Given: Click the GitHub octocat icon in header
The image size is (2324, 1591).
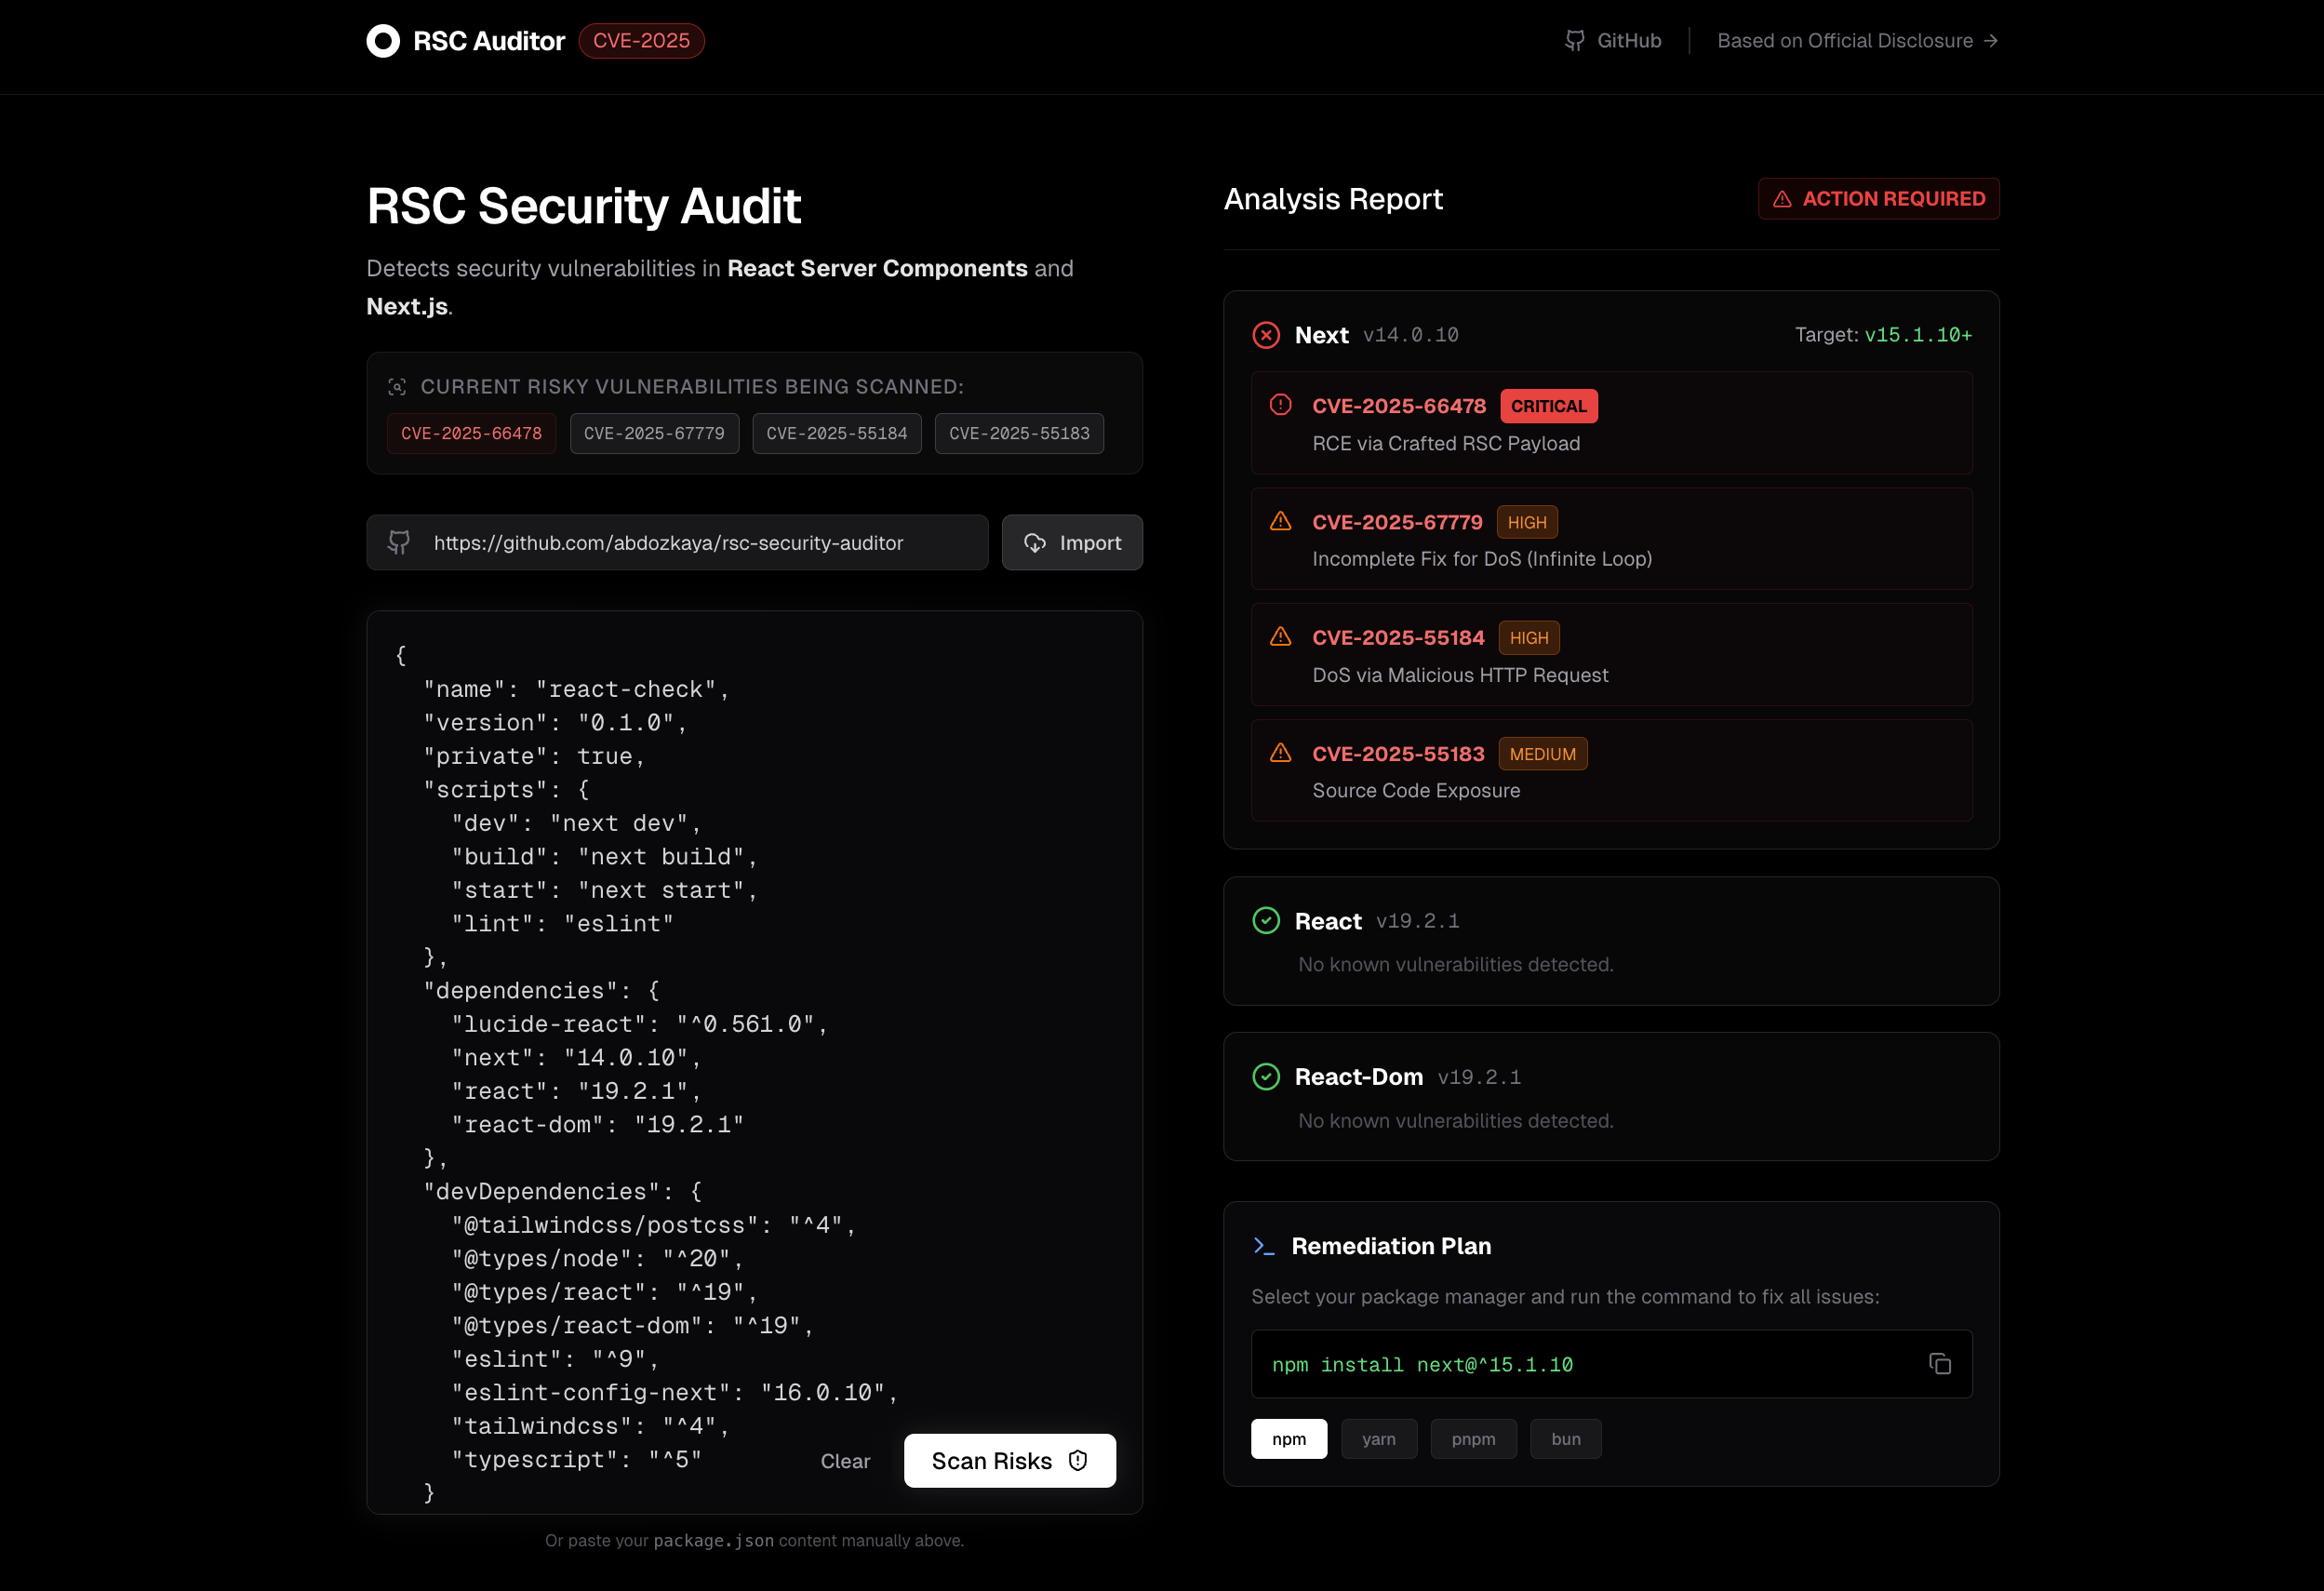Looking at the screenshot, I should pos(1575,41).
